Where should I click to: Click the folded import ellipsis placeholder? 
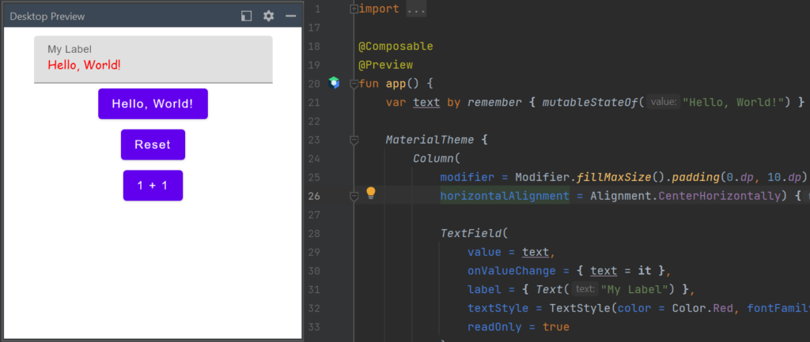tap(416, 9)
